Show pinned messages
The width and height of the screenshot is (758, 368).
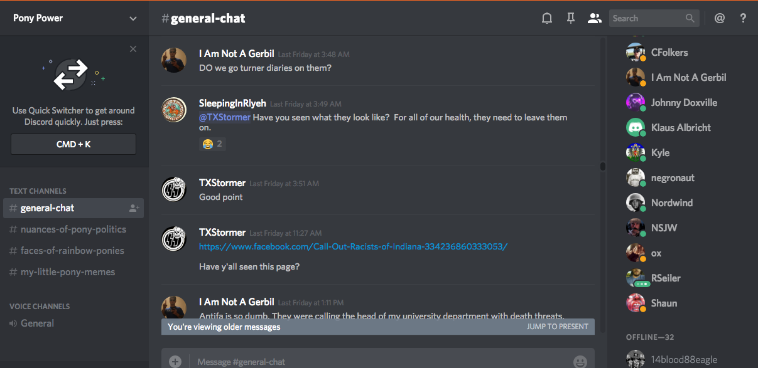pyautogui.click(x=570, y=18)
